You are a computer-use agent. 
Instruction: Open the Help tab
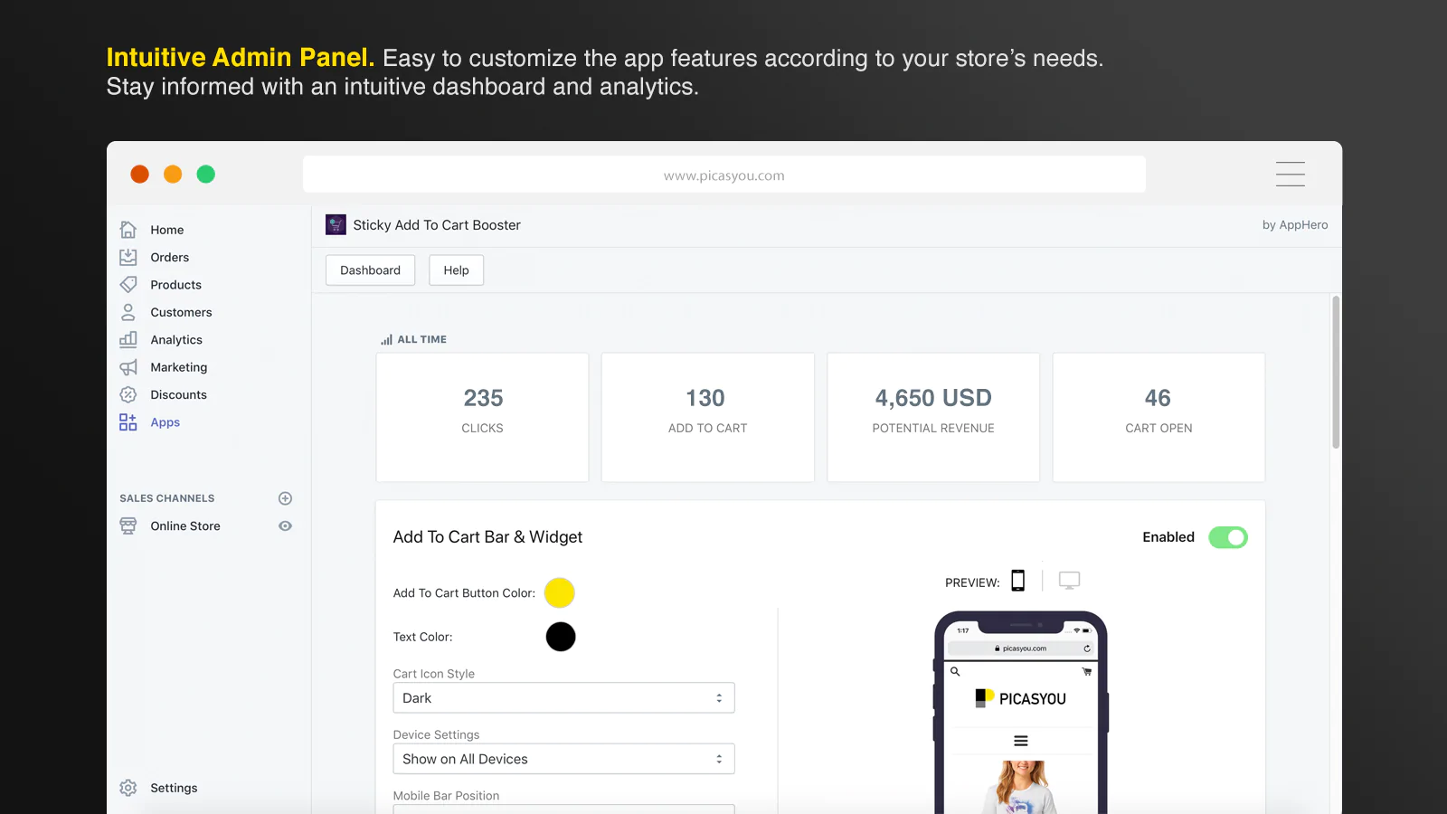(x=456, y=270)
